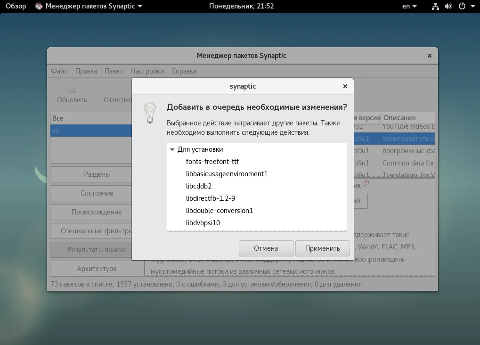
Task: Click the lightbulb icon in the dialog
Action: click(x=150, y=113)
